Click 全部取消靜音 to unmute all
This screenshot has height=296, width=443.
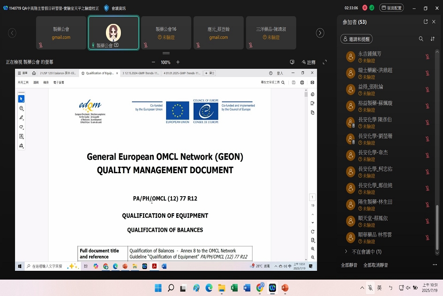click(376, 265)
